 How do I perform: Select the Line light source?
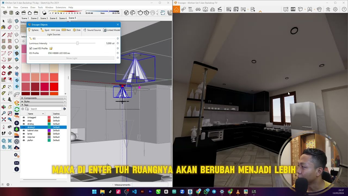pos(55,30)
